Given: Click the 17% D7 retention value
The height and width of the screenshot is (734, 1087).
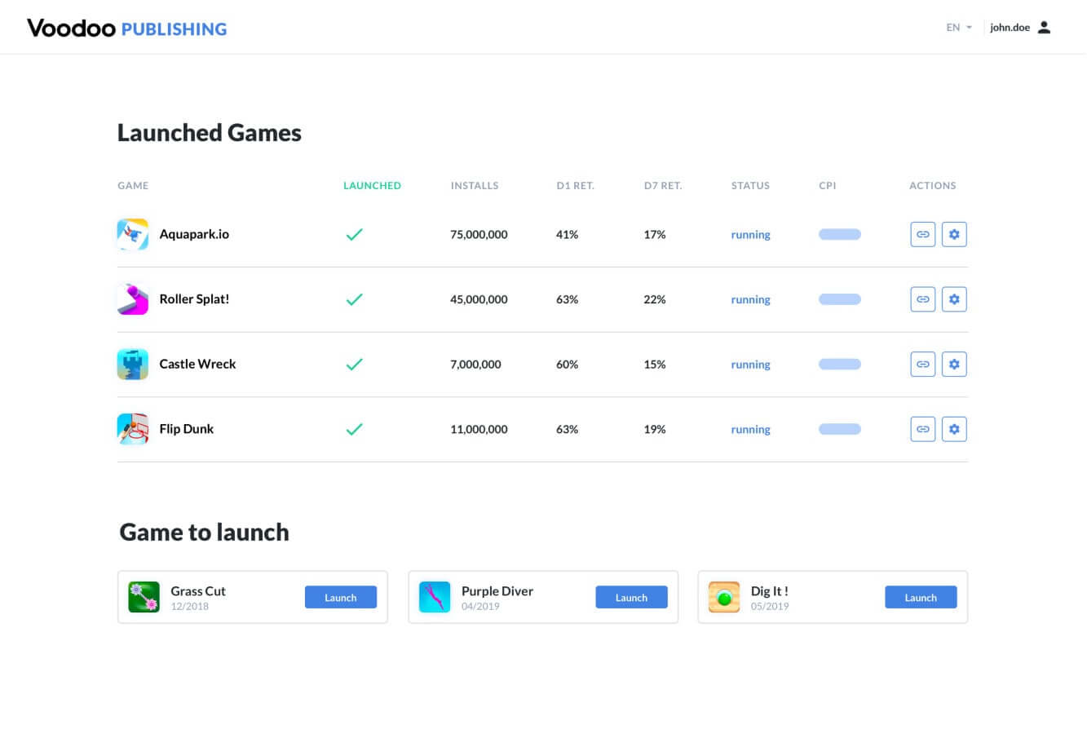Looking at the screenshot, I should 655,235.
